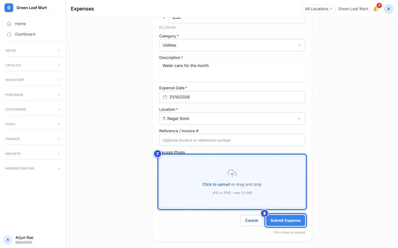The image size is (398, 248).
Task: Expand the Staff section
Action: 33,124
